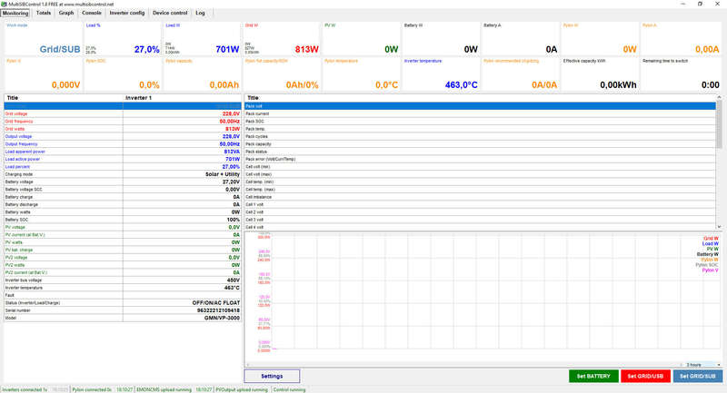Viewport: 727px width, 393px height.
Task: Click the 813W grid watts tile
Action: point(282,38)
